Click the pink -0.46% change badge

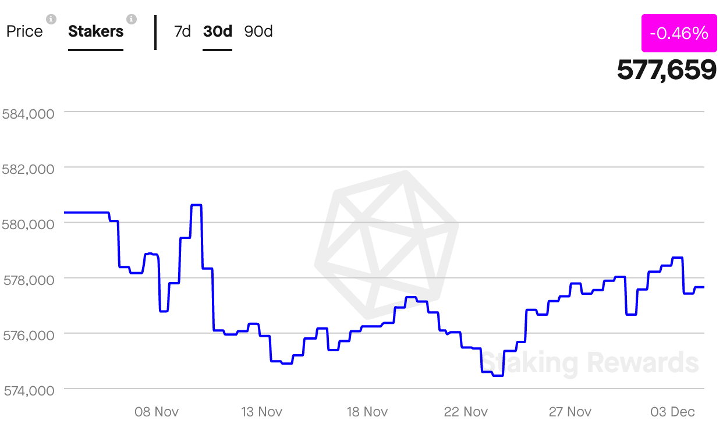click(679, 34)
